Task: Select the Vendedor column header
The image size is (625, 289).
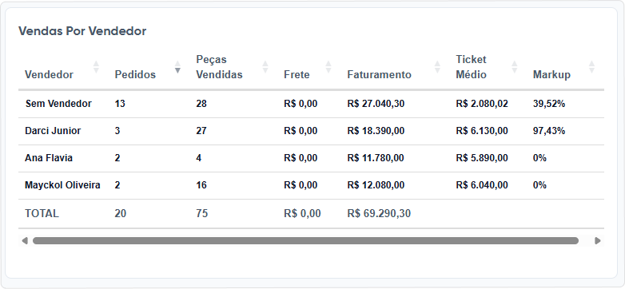Action: (49, 74)
